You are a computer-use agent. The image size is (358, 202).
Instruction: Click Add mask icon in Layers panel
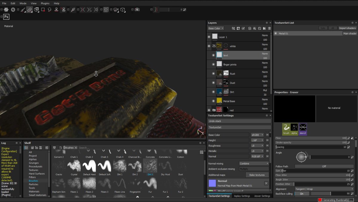(x=238, y=28)
